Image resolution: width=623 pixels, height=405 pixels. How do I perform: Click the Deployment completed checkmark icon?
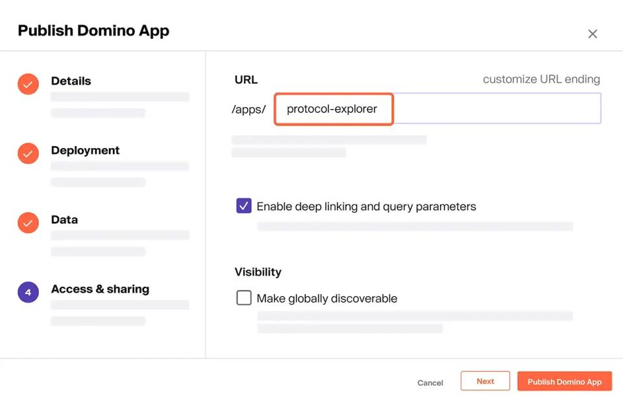click(28, 153)
